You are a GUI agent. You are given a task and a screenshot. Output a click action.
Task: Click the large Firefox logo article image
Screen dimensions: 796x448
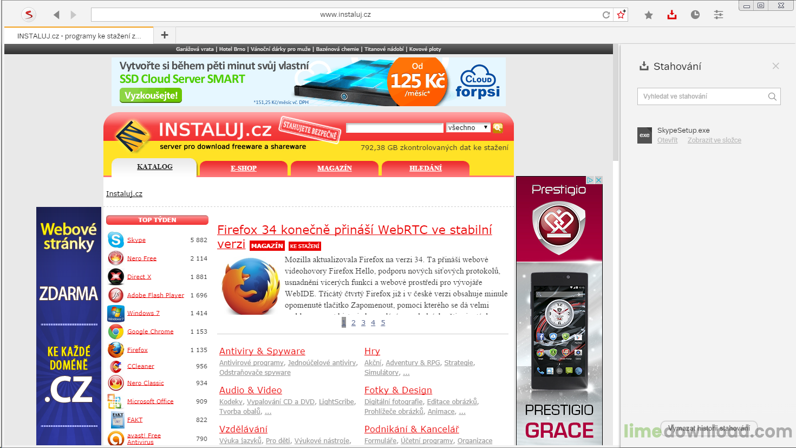tap(250, 286)
